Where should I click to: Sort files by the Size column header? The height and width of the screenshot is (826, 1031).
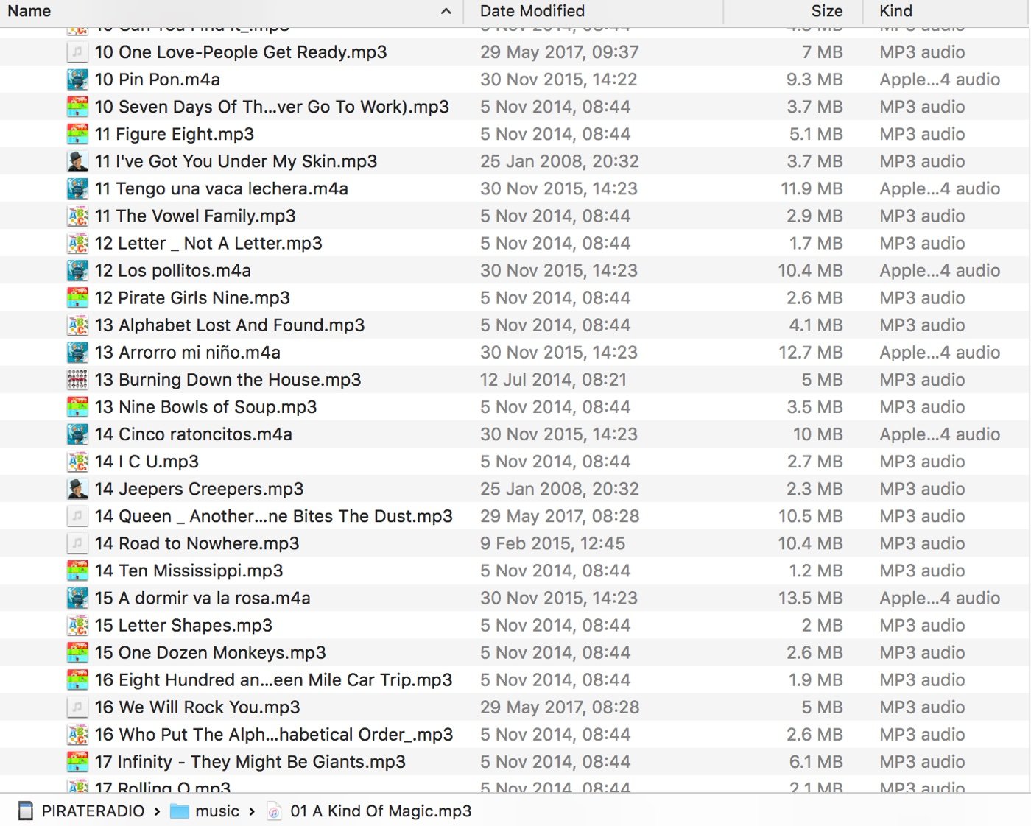pos(826,12)
